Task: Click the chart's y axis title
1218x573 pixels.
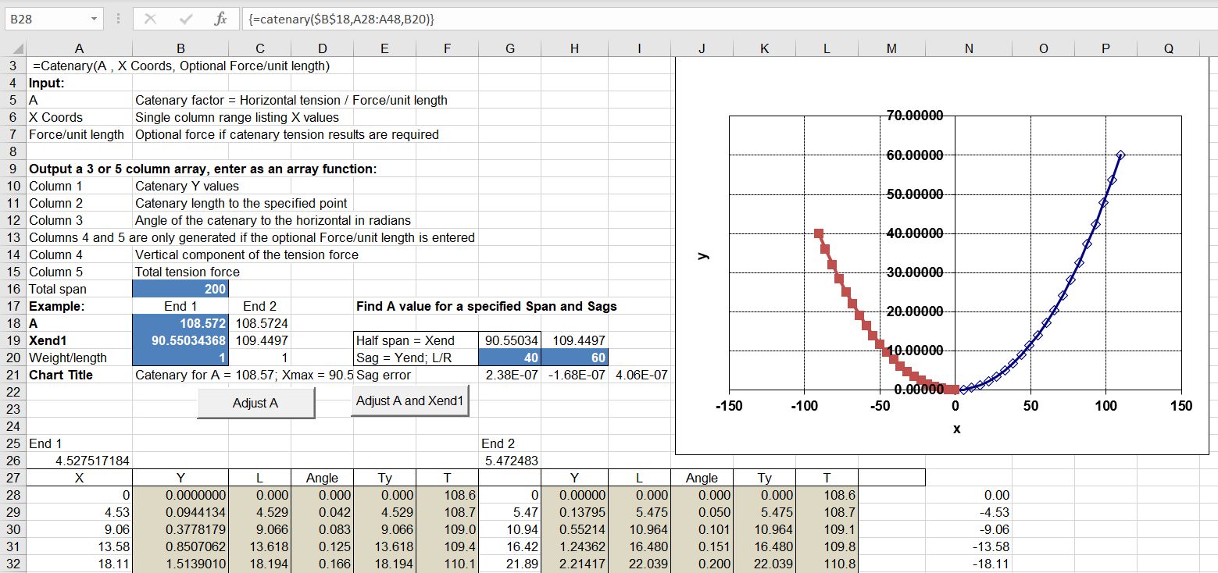Action: coord(702,255)
